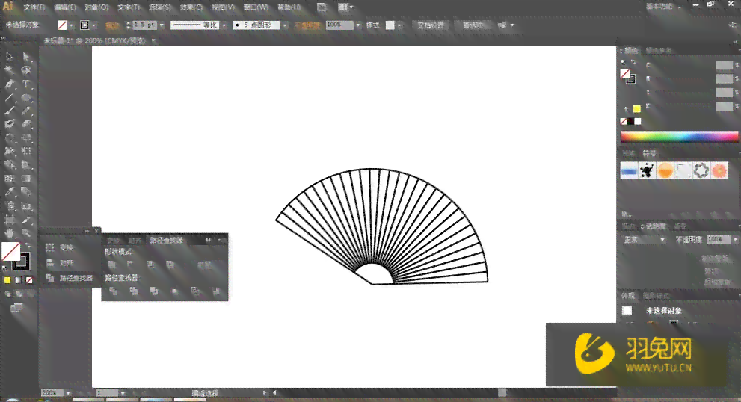Click the 文档设置 button

pos(431,25)
